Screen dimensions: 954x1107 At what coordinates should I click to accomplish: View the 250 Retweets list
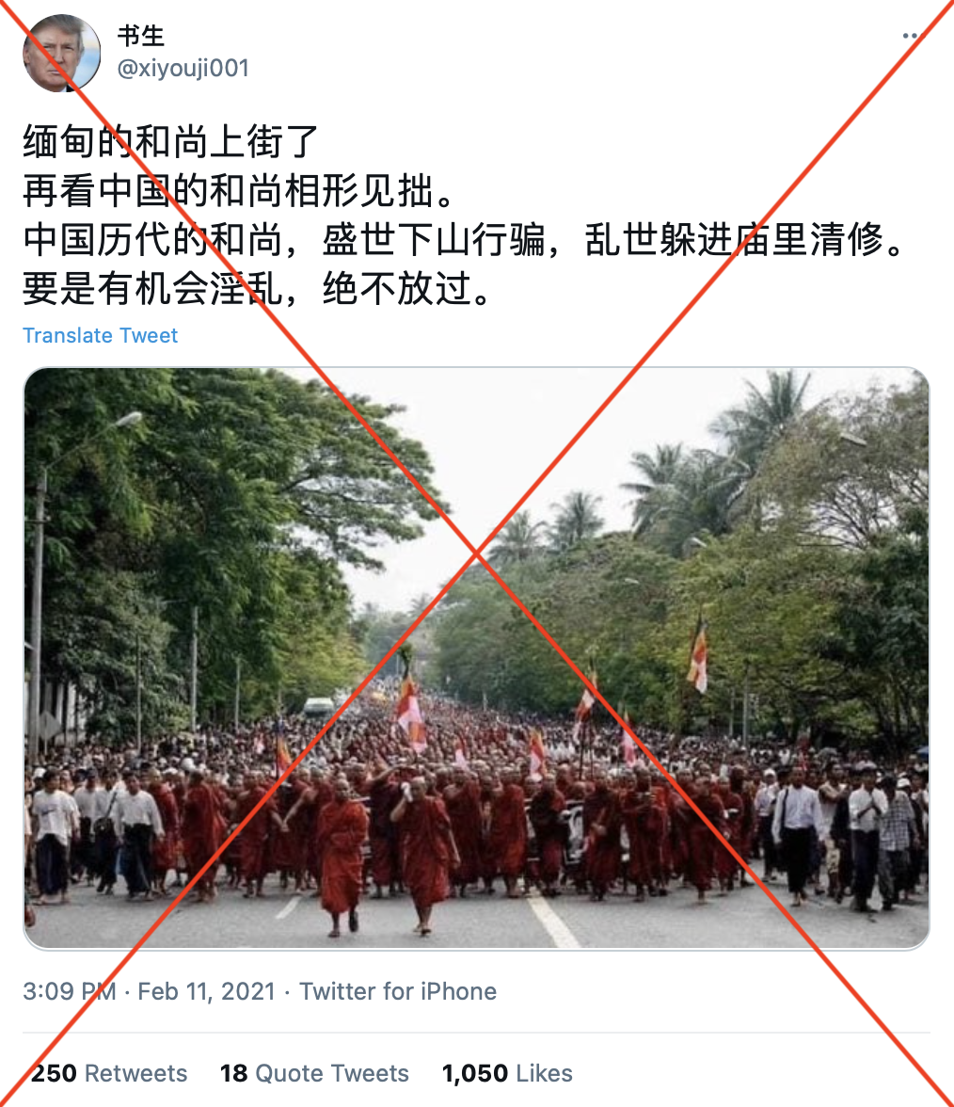click(x=109, y=1073)
